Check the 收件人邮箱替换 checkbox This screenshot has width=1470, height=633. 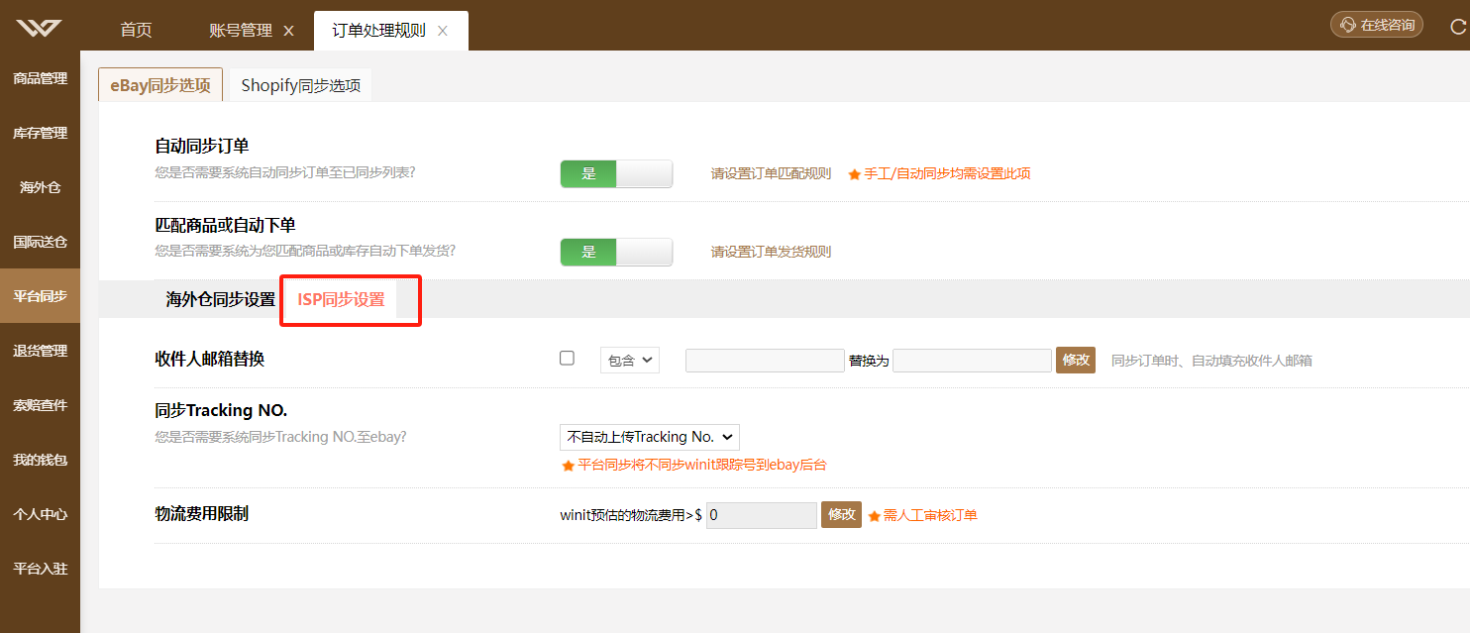click(567, 358)
